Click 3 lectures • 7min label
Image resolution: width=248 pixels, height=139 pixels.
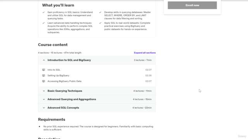click(x=143, y=60)
